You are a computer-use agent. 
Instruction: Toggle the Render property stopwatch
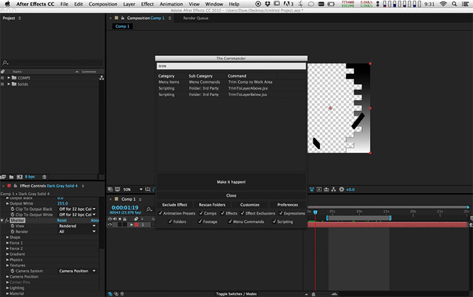[x=12, y=232]
